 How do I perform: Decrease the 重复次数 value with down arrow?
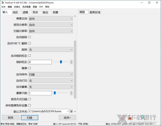(71, 94)
